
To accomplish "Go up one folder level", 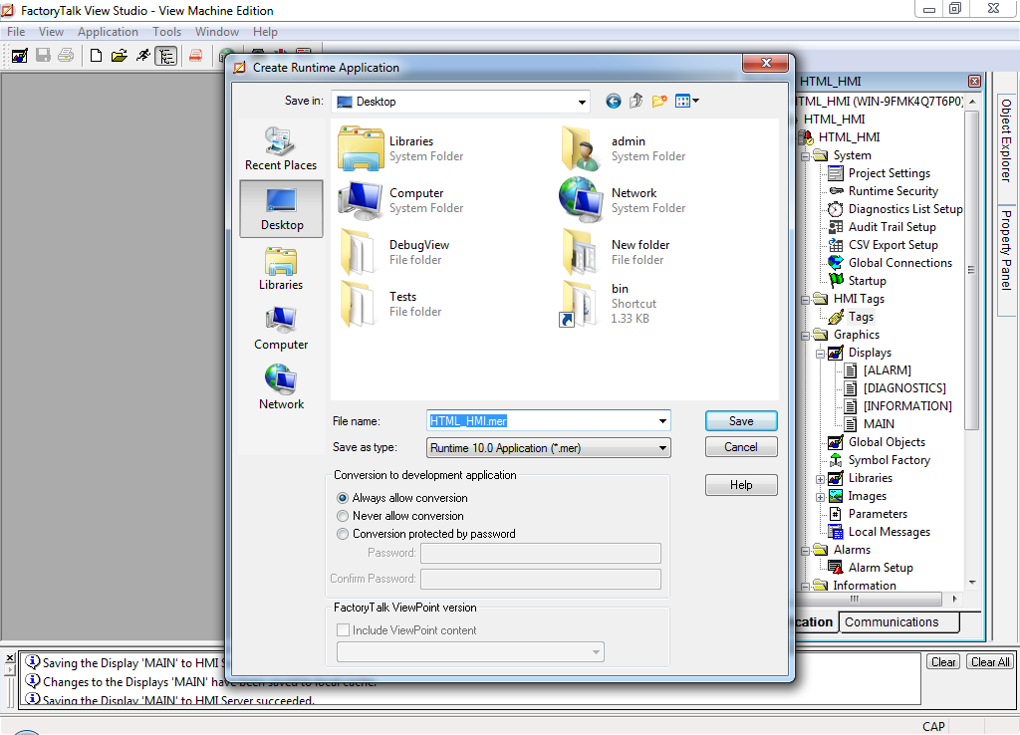I will click(637, 101).
